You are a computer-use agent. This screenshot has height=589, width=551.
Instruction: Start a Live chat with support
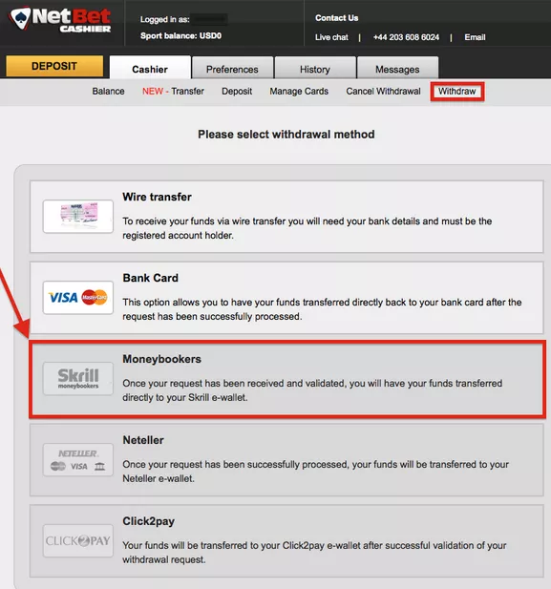click(331, 37)
